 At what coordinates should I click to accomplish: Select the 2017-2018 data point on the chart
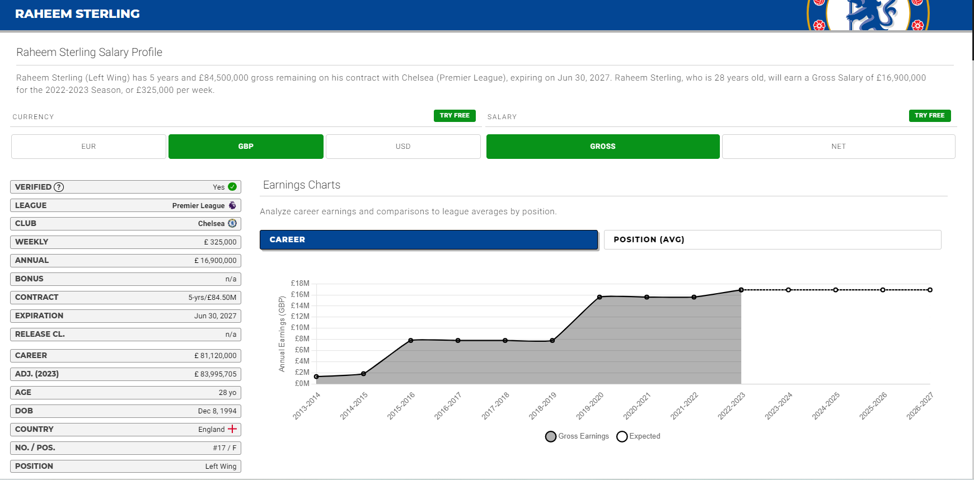505,341
